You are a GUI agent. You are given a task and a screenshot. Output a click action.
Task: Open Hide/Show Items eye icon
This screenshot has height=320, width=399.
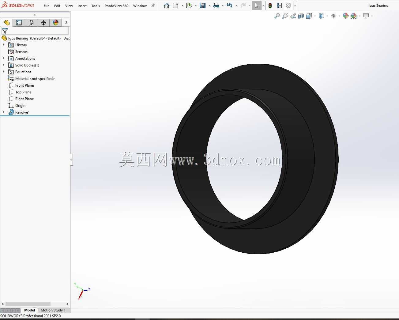click(x=333, y=16)
